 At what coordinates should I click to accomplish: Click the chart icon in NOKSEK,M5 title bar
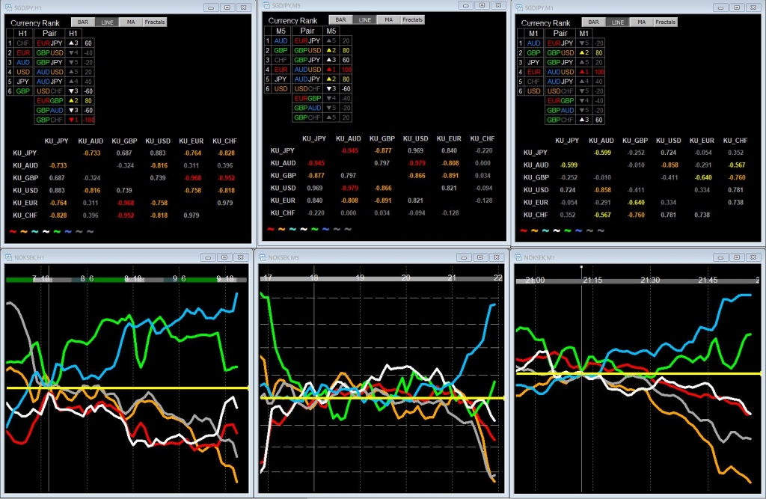pyautogui.click(x=264, y=257)
